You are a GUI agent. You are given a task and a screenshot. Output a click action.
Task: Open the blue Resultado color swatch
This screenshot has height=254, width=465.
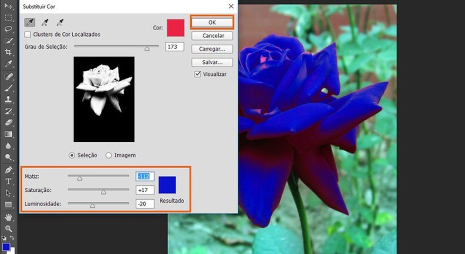pos(167,185)
